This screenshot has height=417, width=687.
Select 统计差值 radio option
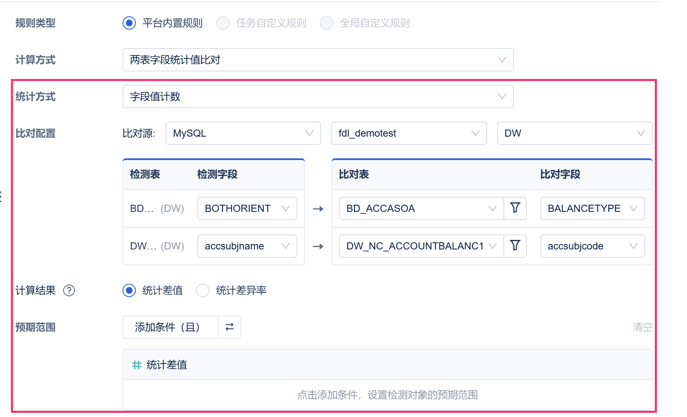click(x=129, y=290)
